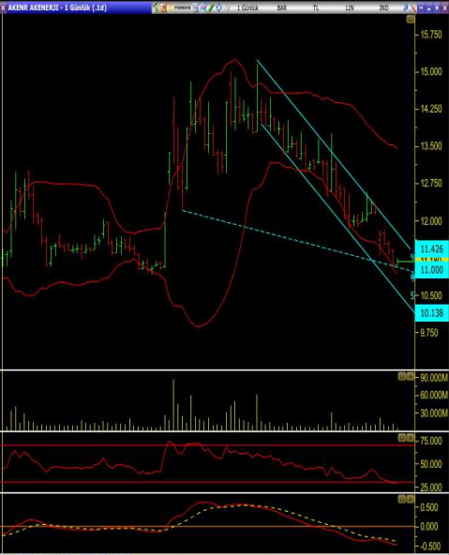Viewport: 449px width, 555px height.
Task: Click the small box at price panel's top right
Action: [x=410, y=20]
